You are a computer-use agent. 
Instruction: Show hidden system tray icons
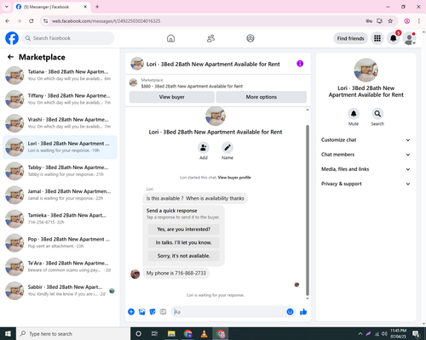tap(360, 334)
